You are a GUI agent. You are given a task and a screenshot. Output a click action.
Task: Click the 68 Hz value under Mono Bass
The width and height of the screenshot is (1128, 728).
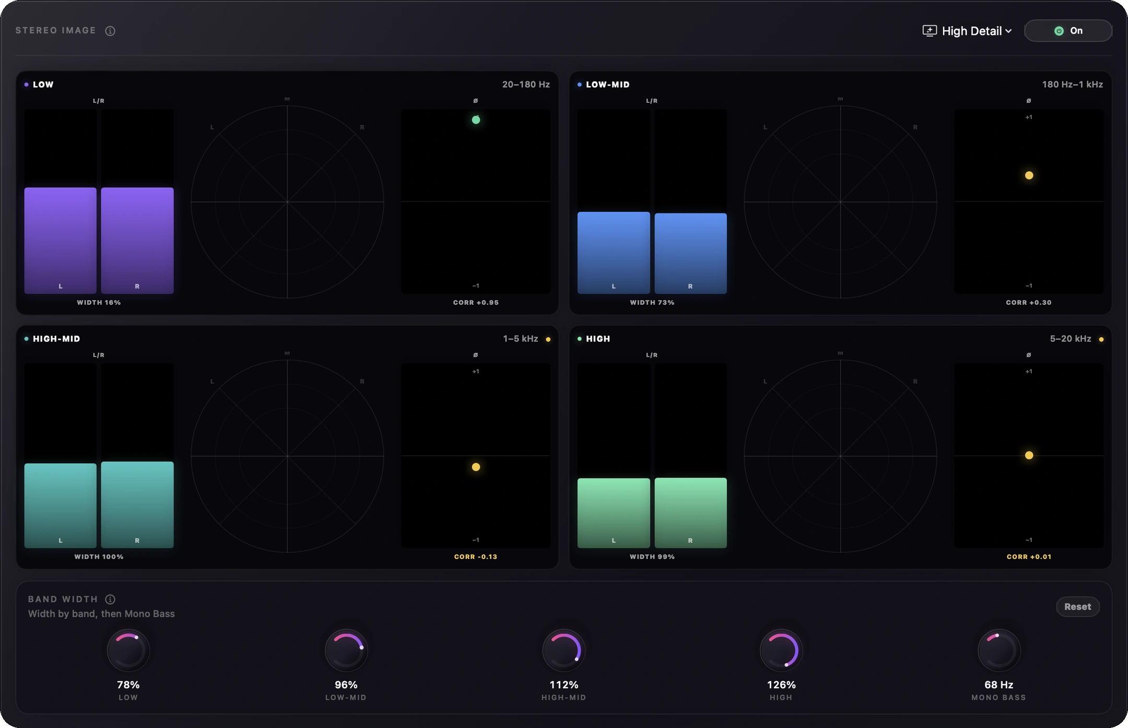pos(998,685)
